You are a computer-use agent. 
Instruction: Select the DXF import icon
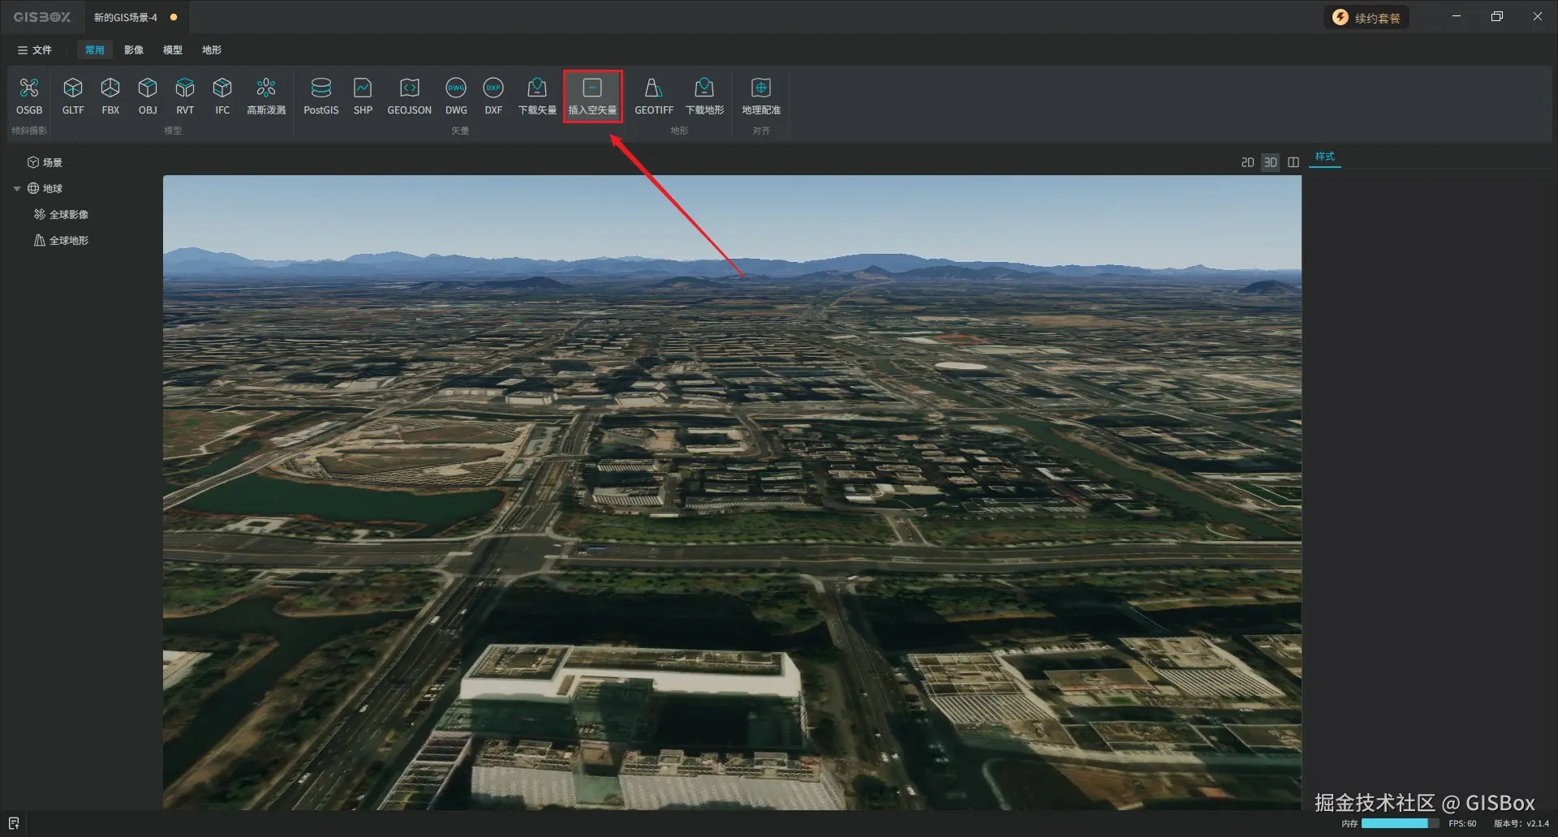point(493,97)
